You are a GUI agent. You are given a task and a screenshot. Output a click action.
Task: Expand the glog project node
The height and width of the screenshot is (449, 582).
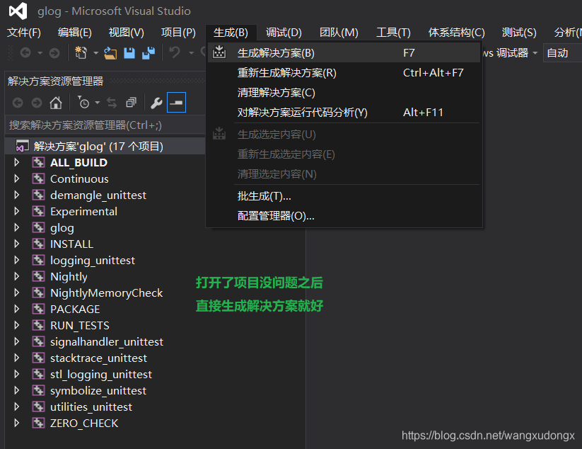tap(17, 227)
